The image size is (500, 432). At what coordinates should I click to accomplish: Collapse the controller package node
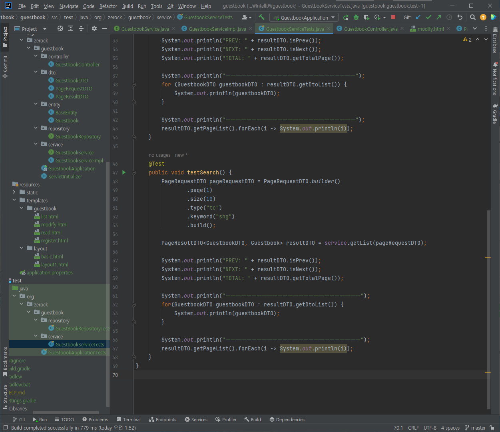[x=36, y=56]
